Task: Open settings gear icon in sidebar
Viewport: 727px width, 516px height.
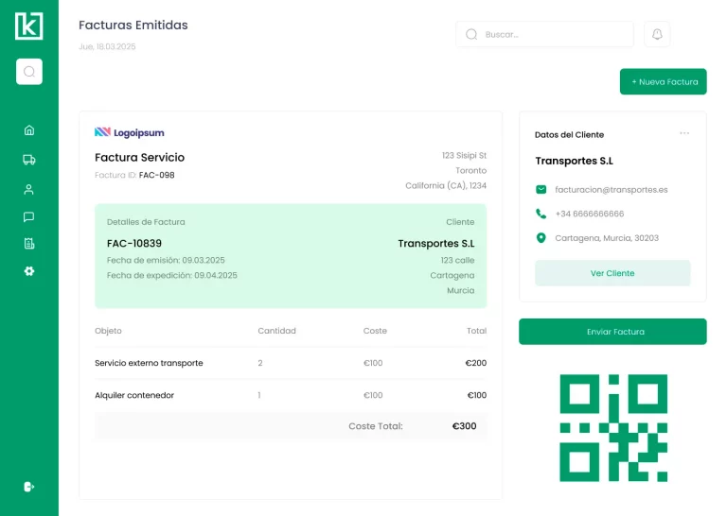Action: (29, 271)
